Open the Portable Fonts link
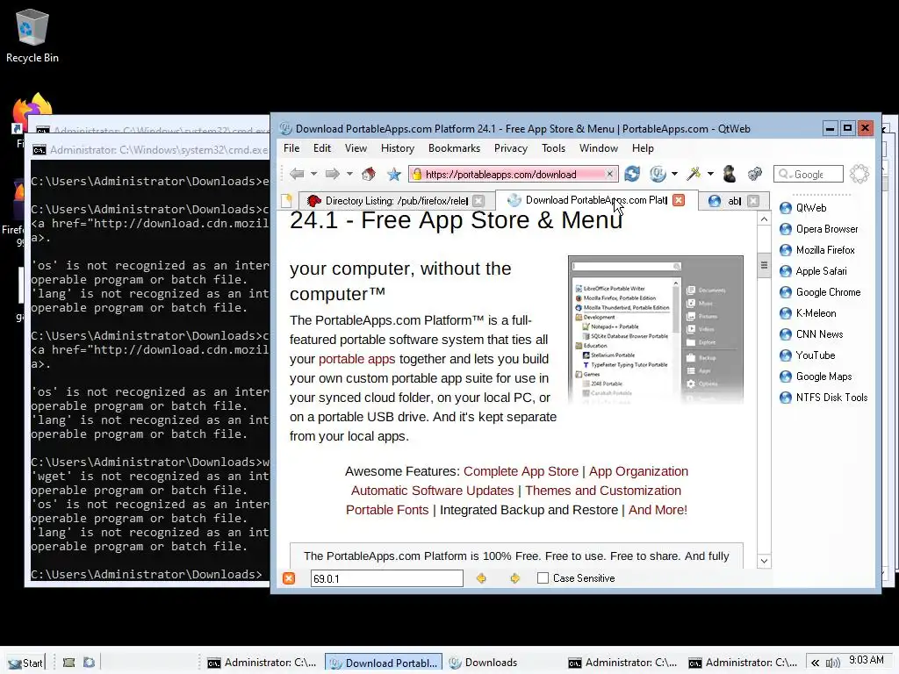The height and width of the screenshot is (674, 899). pyautogui.click(x=387, y=510)
